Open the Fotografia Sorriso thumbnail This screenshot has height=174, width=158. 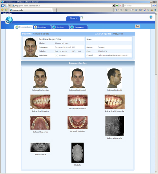click(40, 78)
